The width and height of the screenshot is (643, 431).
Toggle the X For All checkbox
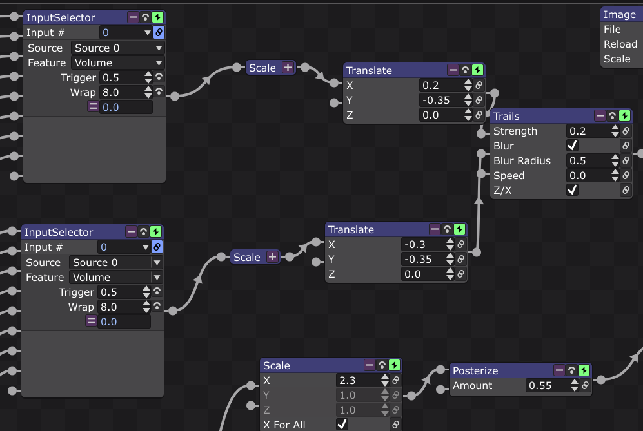pos(342,424)
